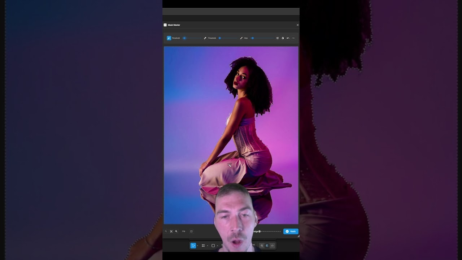Expand the Frame tool dropdown arrow
This screenshot has height=260, width=462.
coord(208,246)
